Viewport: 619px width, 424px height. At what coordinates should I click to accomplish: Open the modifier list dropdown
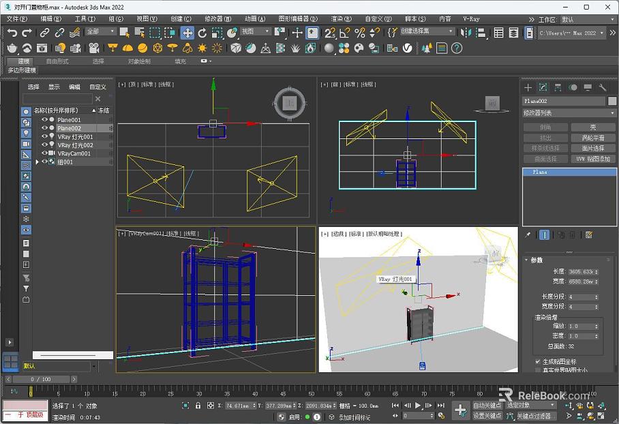pyautogui.click(x=569, y=113)
